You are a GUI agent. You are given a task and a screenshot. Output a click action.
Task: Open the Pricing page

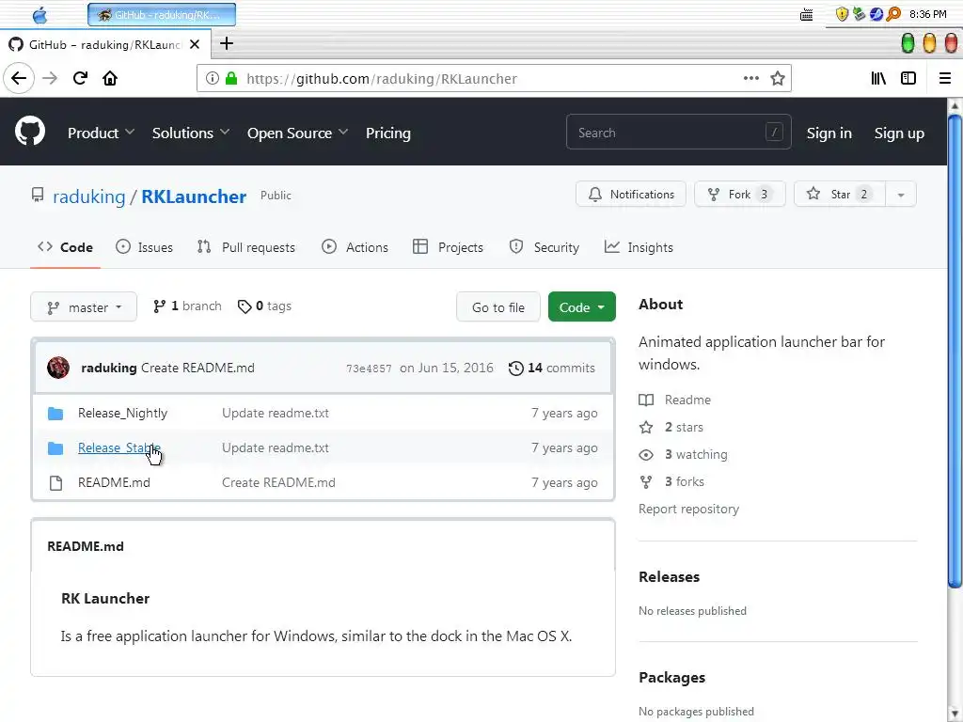(388, 133)
